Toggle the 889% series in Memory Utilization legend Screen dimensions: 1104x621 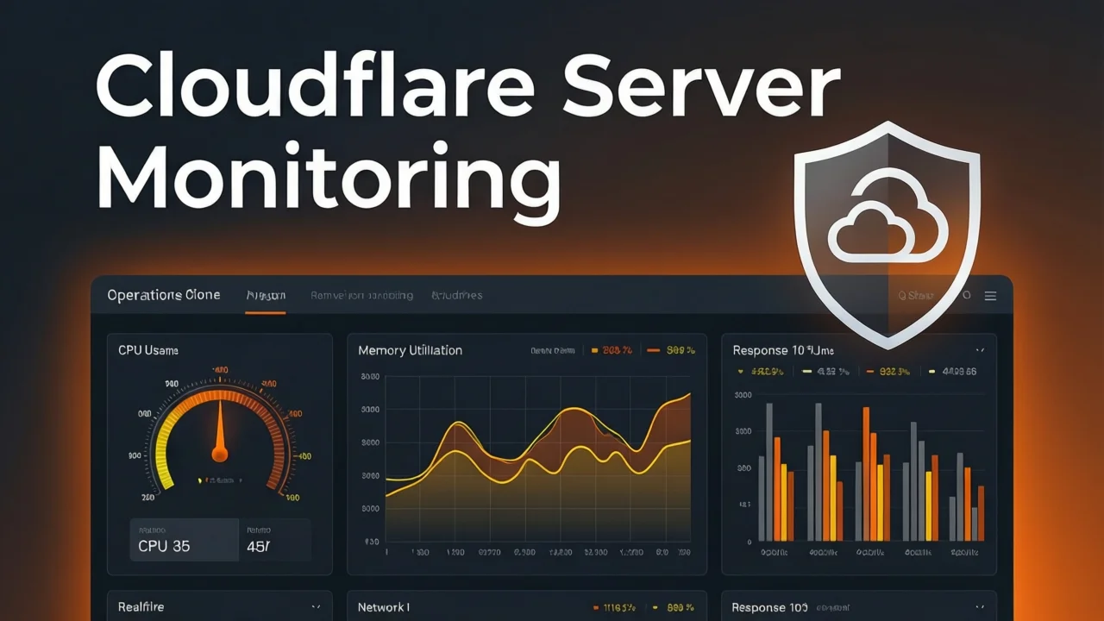coord(672,351)
